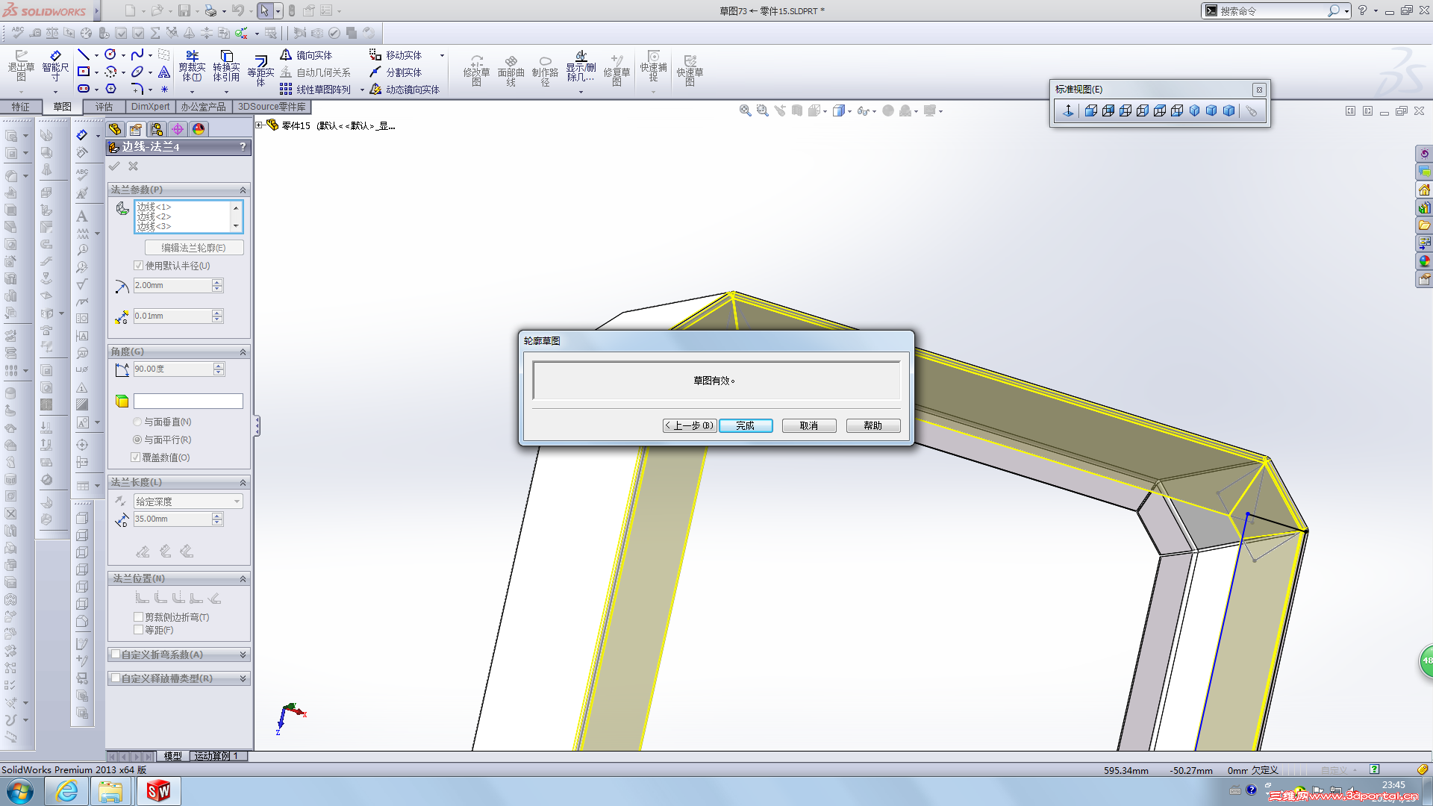
Task: Launch SolidWorks from the Windows taskbar
Action: tap(158, 791)
